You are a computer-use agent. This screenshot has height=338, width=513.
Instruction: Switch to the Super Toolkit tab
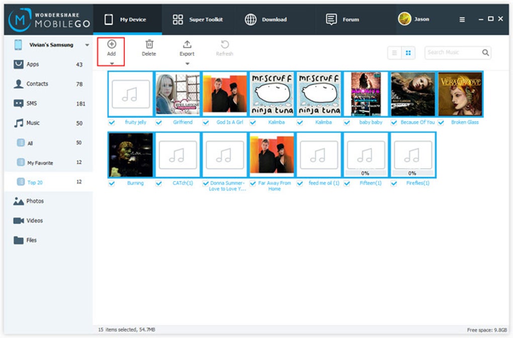pyautogui.click(x=198, y=19)
